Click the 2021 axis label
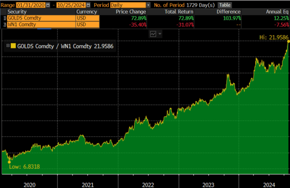Viewport: 290px width, 188px height. [88, 185]
